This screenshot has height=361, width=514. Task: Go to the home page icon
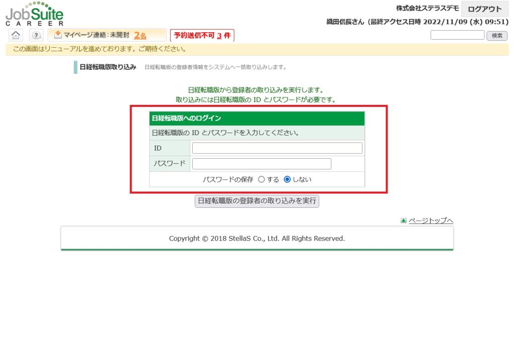(x=16, y=35)
